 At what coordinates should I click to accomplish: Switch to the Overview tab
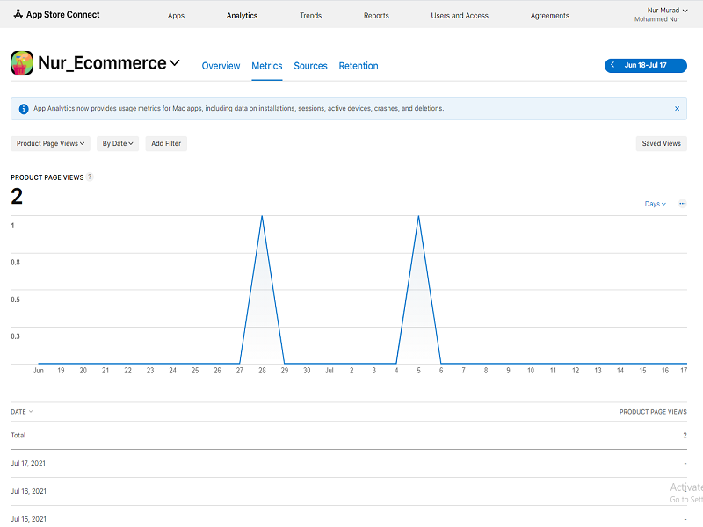[x=221, y=66]
